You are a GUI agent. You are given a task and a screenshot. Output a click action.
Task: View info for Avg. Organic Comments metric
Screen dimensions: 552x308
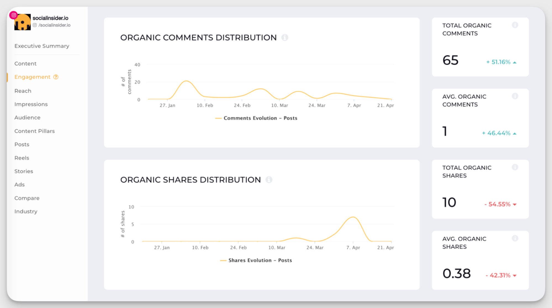coord(515,96)
